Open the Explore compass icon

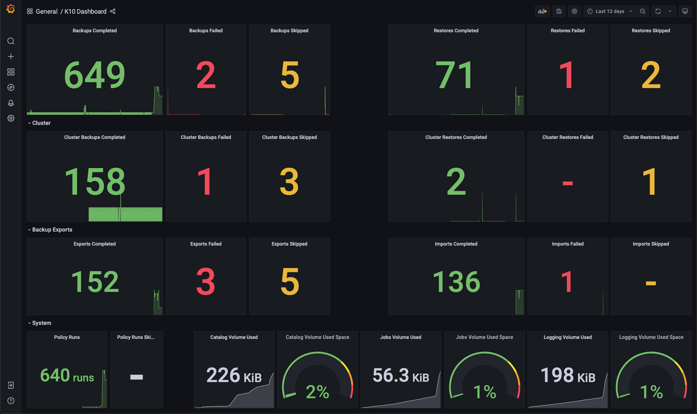pos(11,87)
